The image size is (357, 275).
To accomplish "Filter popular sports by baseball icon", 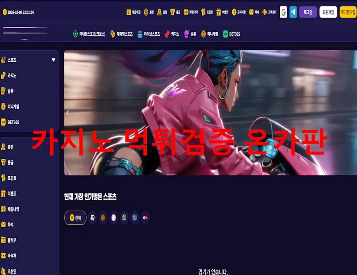I will [114, 218].
